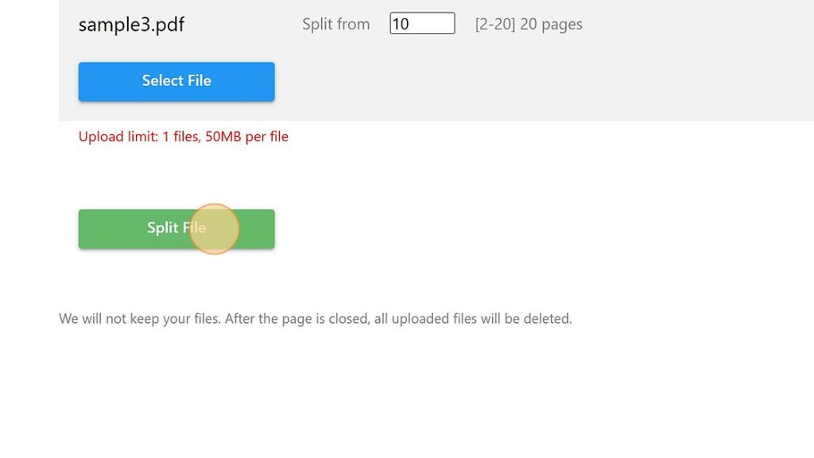This screenshot has height=458, width=814.
Task: Click the file deletion privacy notice
Action: [x=315, y=319]
